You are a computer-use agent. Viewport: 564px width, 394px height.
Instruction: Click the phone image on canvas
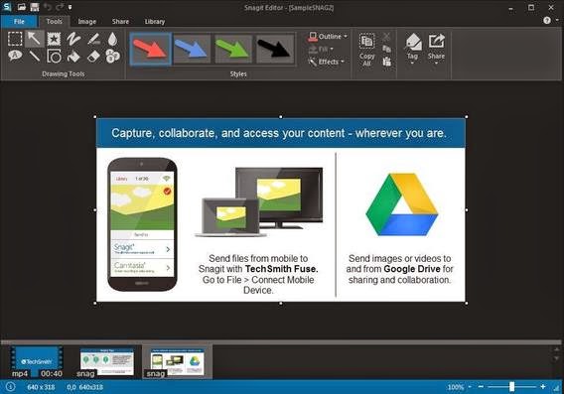click(142, 224)
